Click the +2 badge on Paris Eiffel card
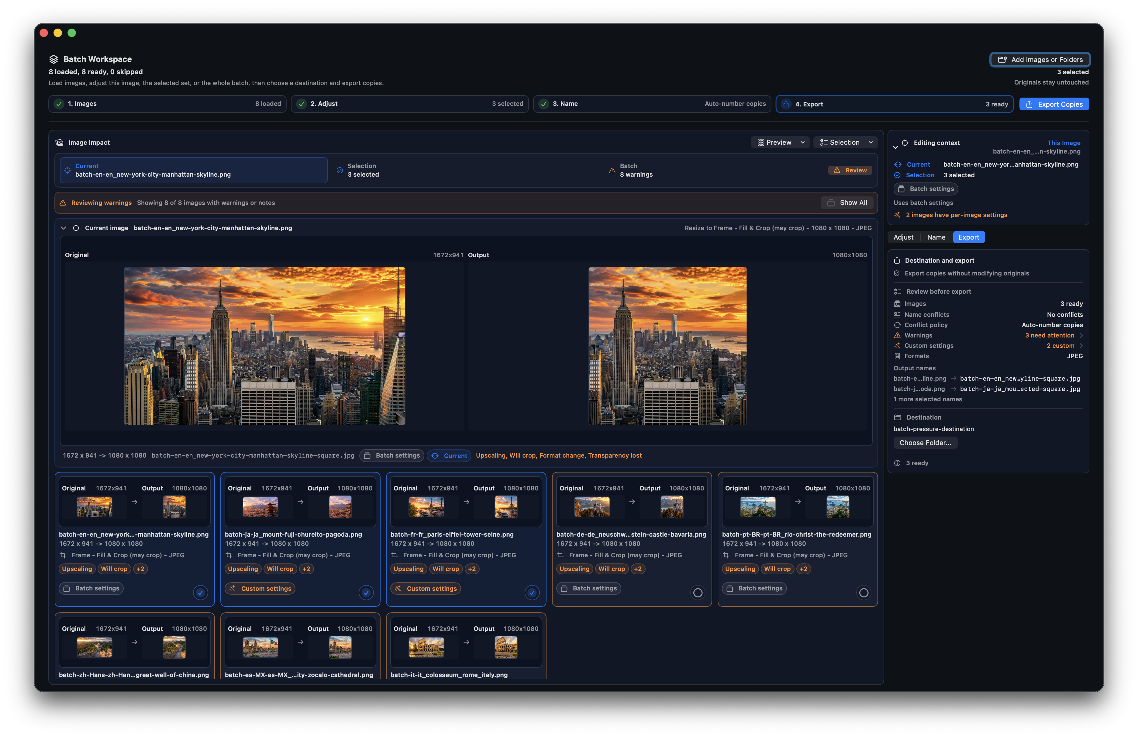Image resolution: width=1138 pixels, height=737 pixels. click(x=471, y=569)
